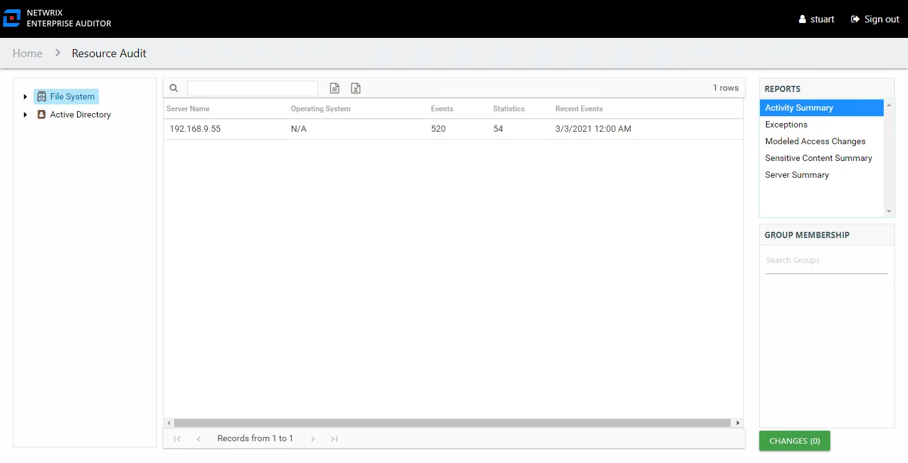Image resolution: width=908 pixels, height=463 pixels.
Task: Click the 1 rows count label
Action: click(x=726, y=88)
